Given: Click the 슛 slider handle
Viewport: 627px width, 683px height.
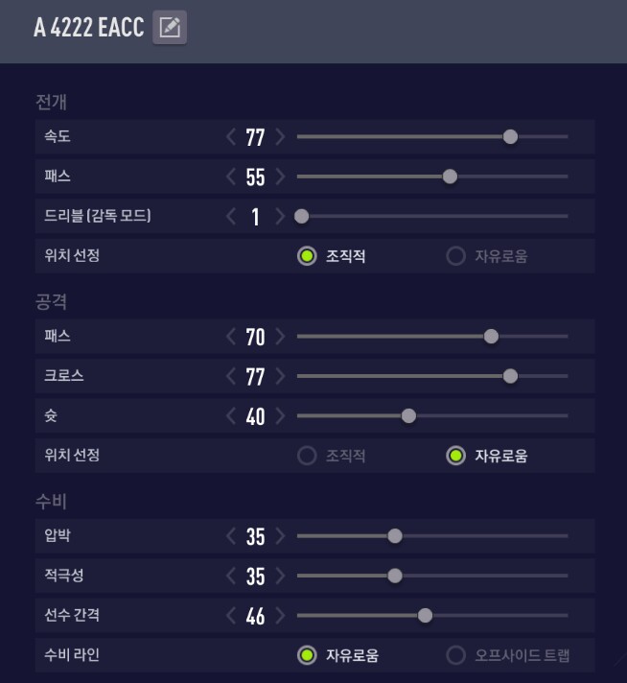Looking at the screenshot, I should 408,416.
